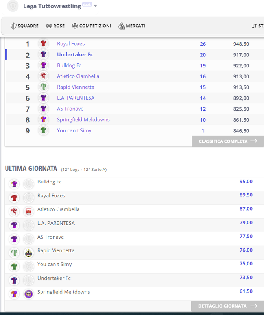Click the Competizioni trophy icon

pyautogui.click(x=75, y=26)
